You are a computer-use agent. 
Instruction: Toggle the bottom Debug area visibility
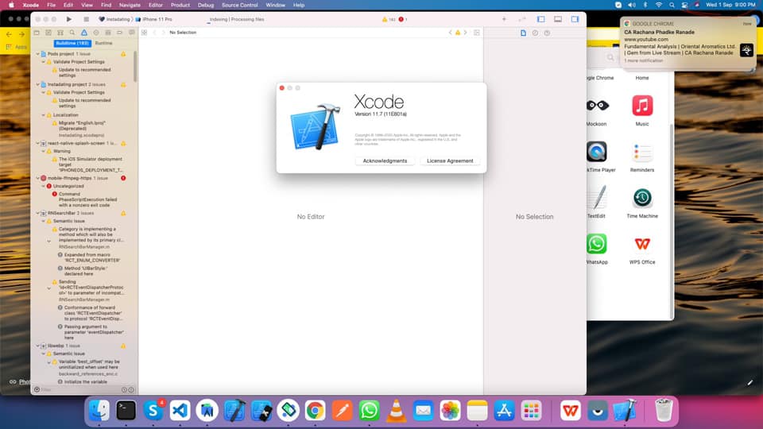558,18
